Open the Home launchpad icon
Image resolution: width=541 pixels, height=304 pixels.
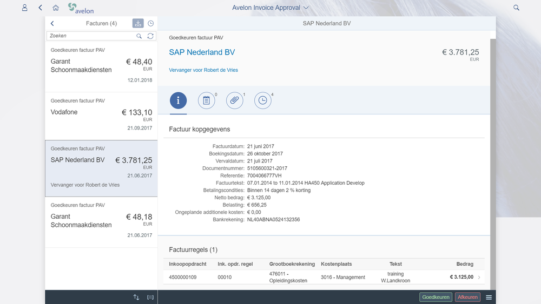coord(56,8)
